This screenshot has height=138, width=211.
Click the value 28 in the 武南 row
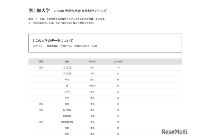118,104
